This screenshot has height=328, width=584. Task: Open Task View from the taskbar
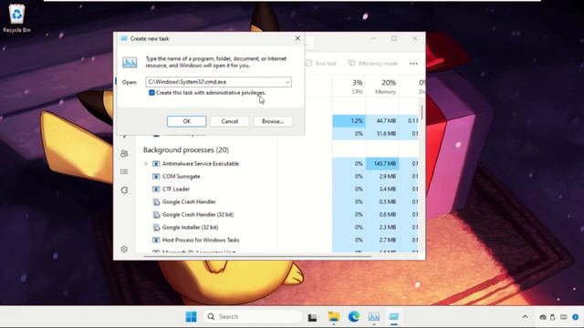[x=312, y=317]
